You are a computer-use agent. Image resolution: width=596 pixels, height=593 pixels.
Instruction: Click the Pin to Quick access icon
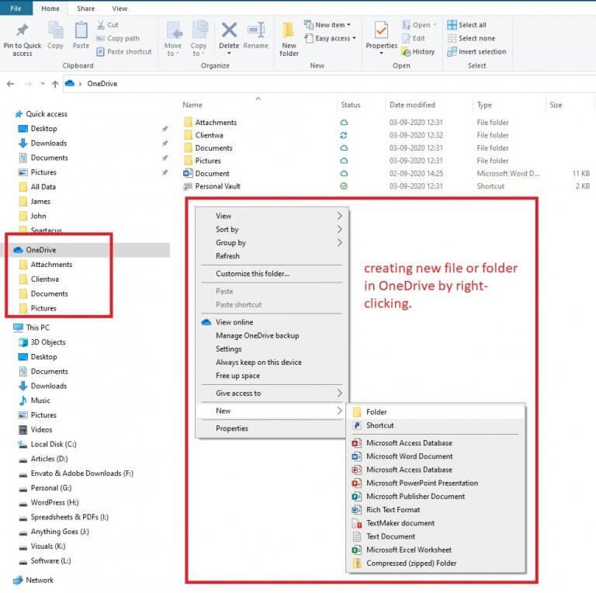click(22, 30)
